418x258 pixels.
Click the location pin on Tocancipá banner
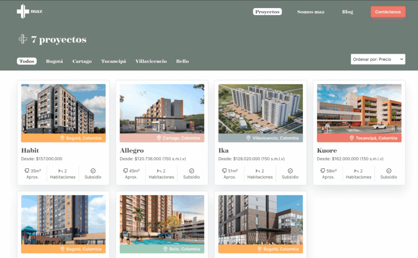tap(352, 138)
